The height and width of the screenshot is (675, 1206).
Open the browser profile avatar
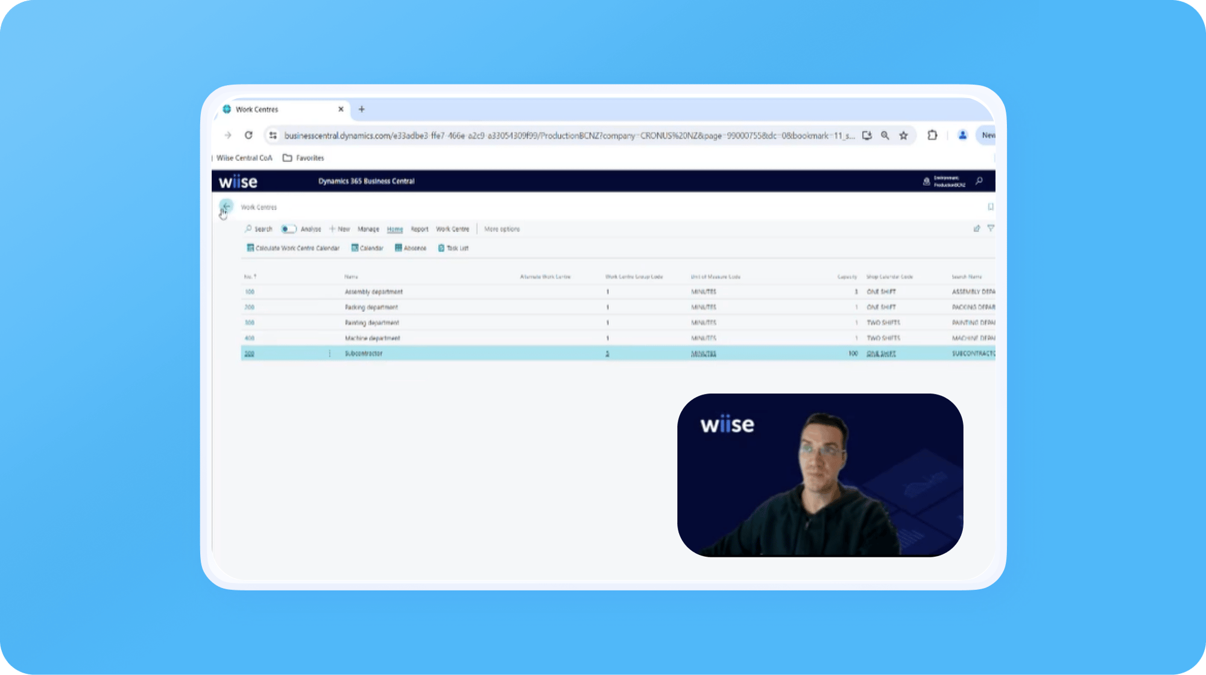[x=962, y=135]
